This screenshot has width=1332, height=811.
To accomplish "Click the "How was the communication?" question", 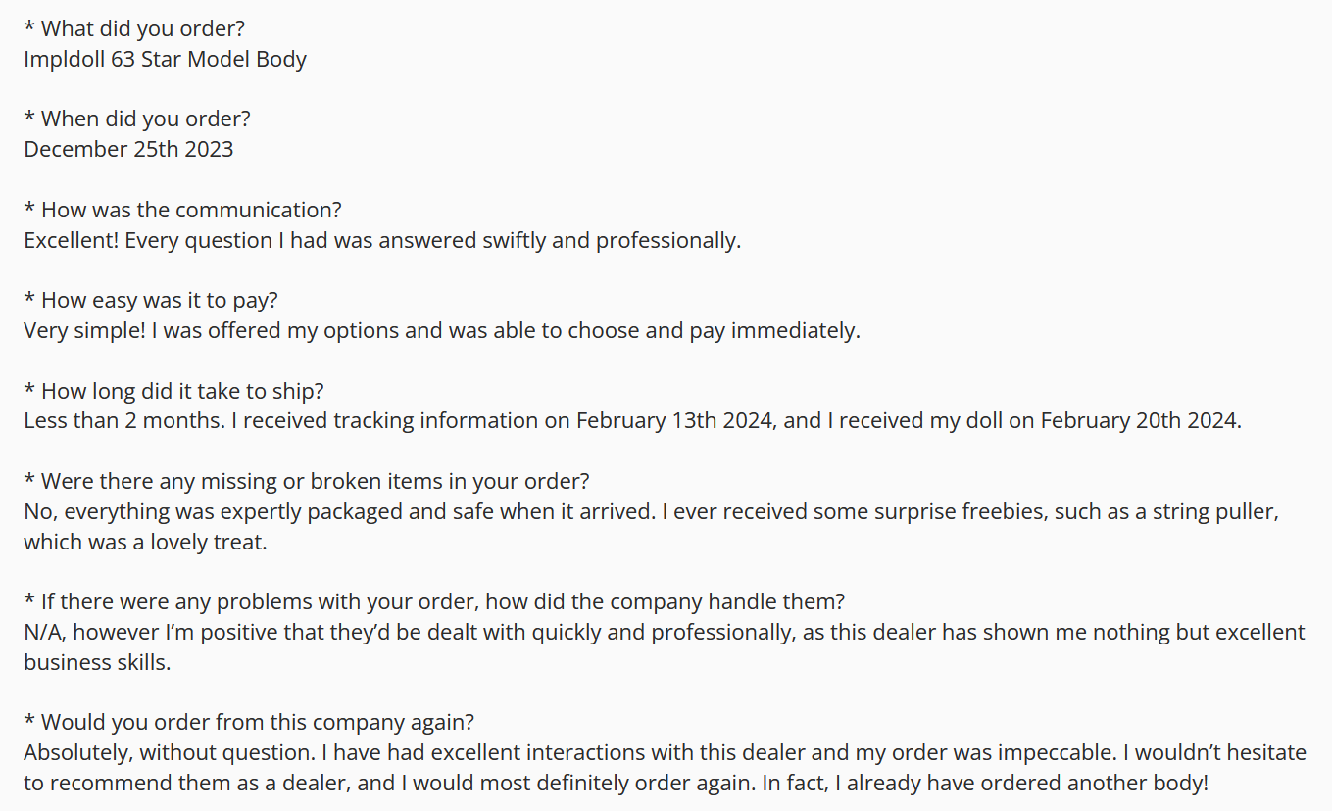I will [x=183, y=210].
